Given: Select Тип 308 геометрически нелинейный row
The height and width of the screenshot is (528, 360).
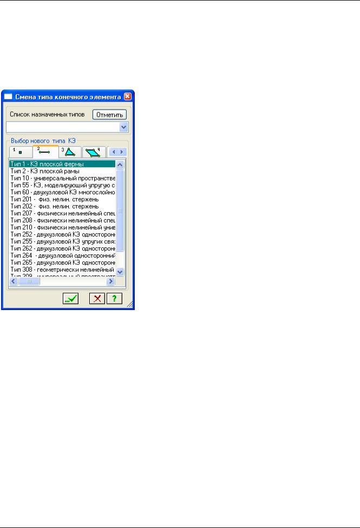Looking at the screenshot, I should pos(62,269).
